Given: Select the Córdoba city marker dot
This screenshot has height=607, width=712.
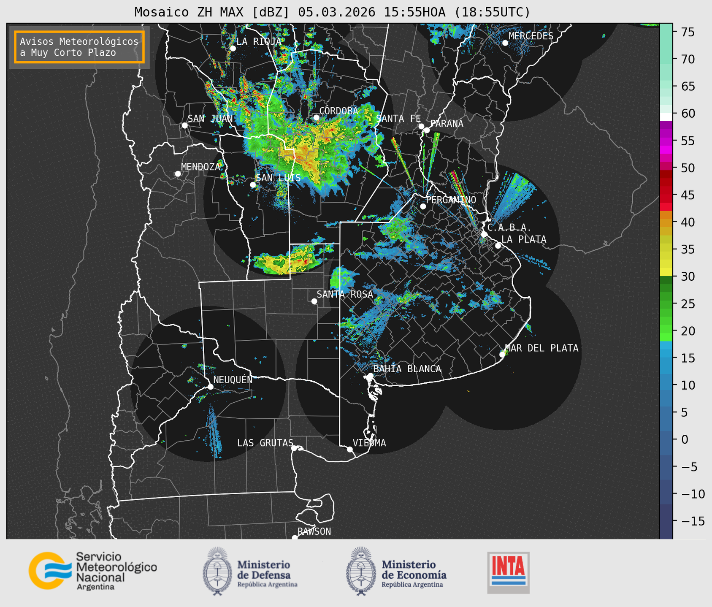Looking at the screenshot, I should tap(316, 117).
